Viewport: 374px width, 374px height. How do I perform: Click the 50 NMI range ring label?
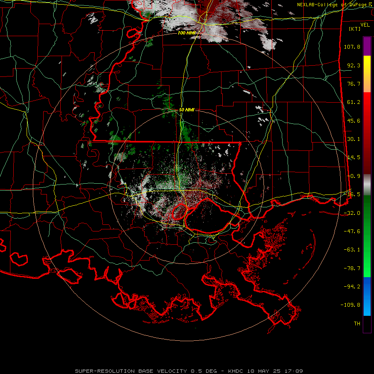click(187, 110)
